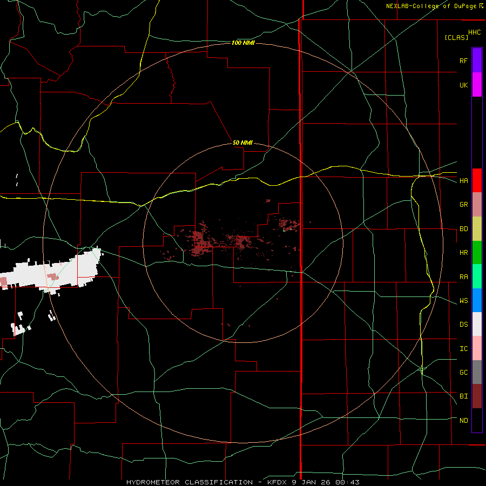
Task: Click the GC gray legend swatch
Action: click(477, 372)
